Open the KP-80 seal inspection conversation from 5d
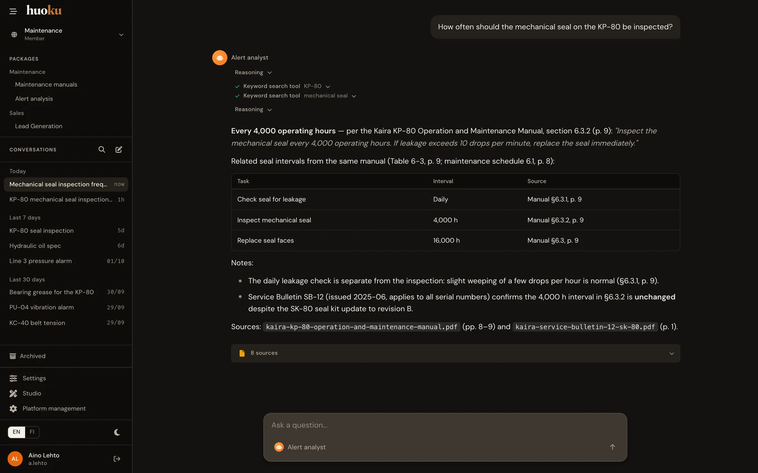The image size is (758, 473). point(66,231)
